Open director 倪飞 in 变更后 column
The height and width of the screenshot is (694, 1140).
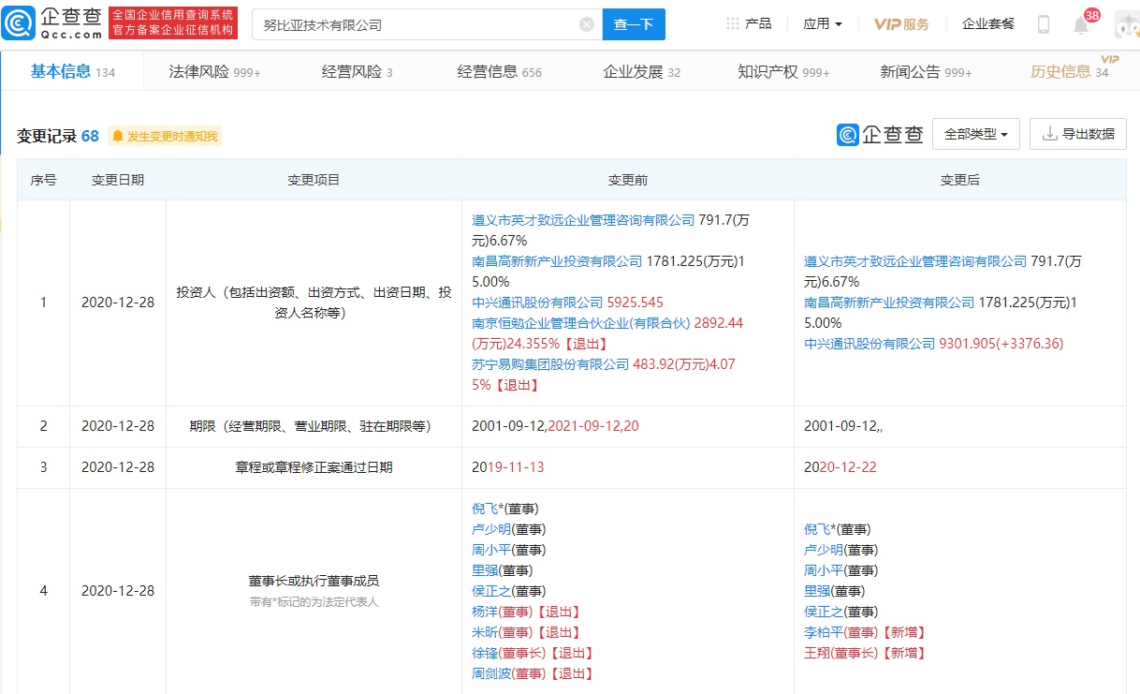click(819, 529)
